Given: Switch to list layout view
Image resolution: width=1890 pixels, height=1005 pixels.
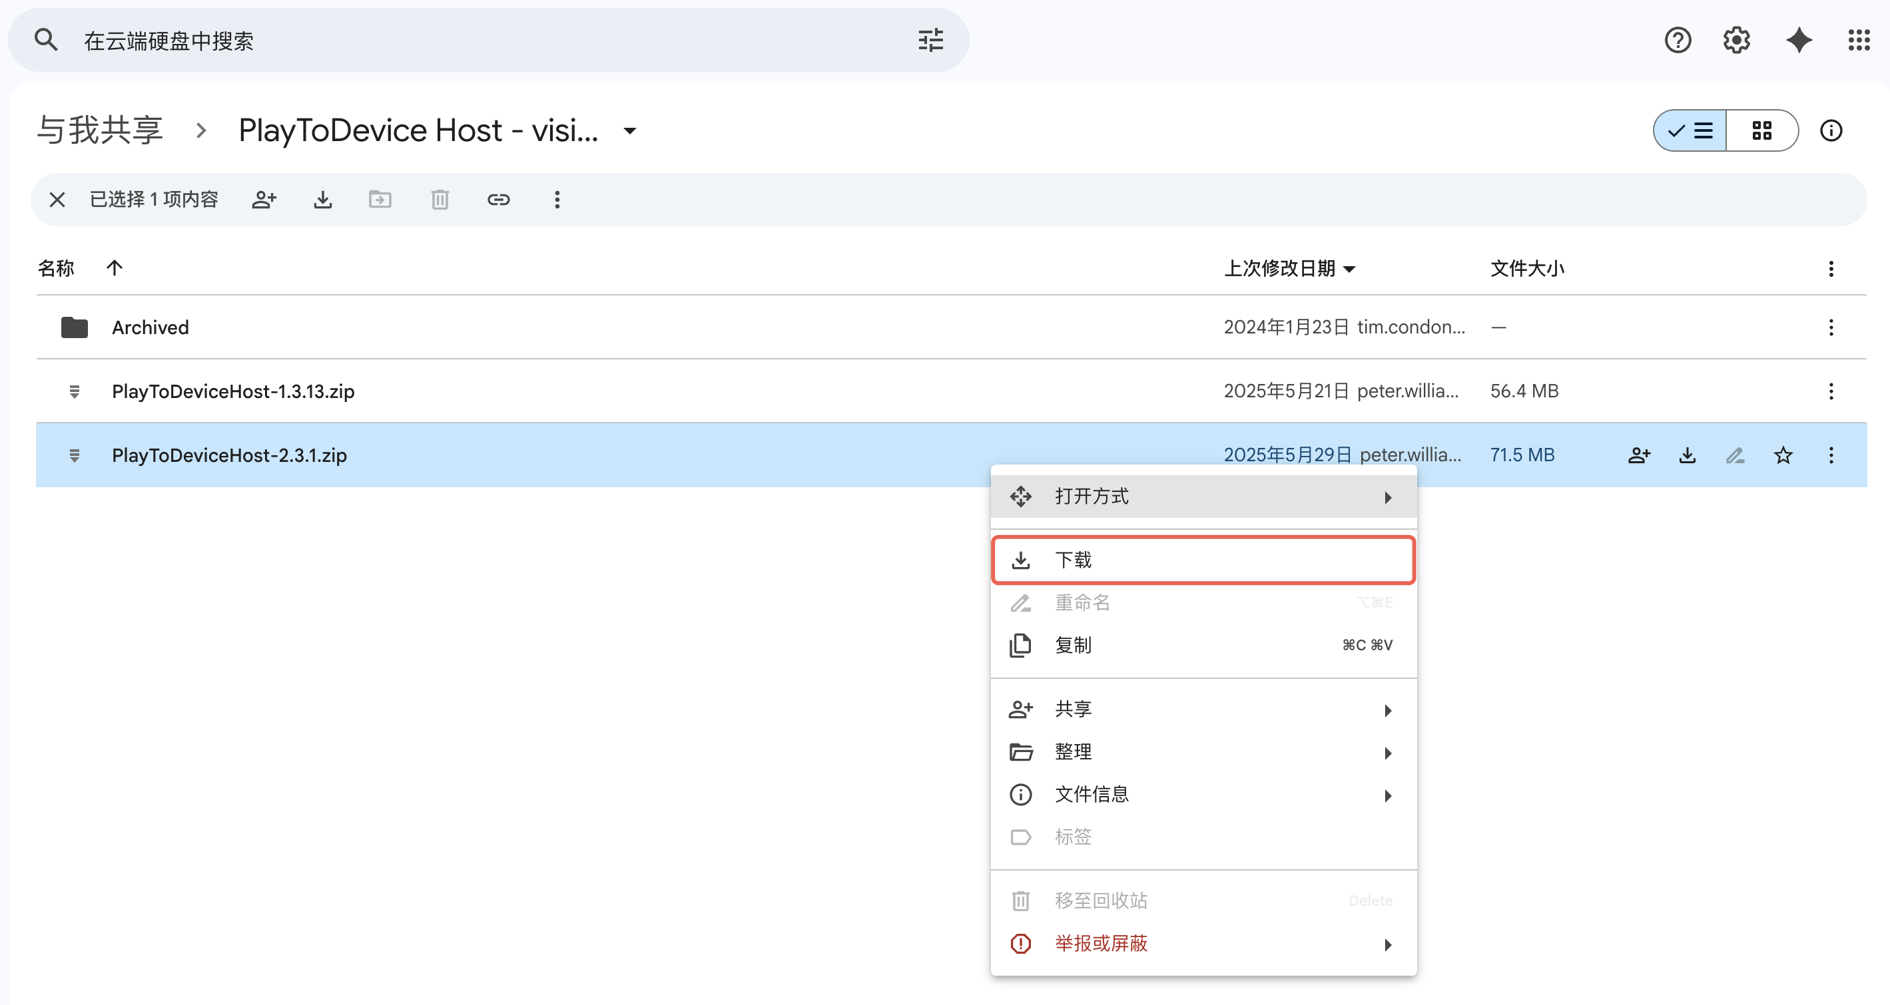Looking at the screenshot, I should pyautogui.click(x=1690, y=130).
